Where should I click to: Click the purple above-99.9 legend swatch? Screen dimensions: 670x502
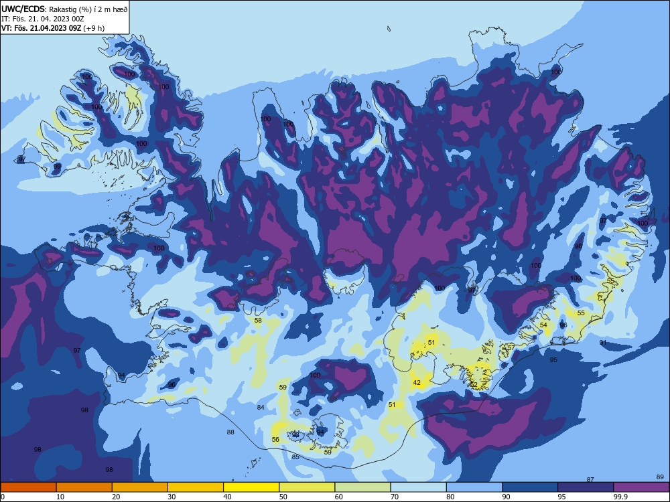tap(641, 487)
